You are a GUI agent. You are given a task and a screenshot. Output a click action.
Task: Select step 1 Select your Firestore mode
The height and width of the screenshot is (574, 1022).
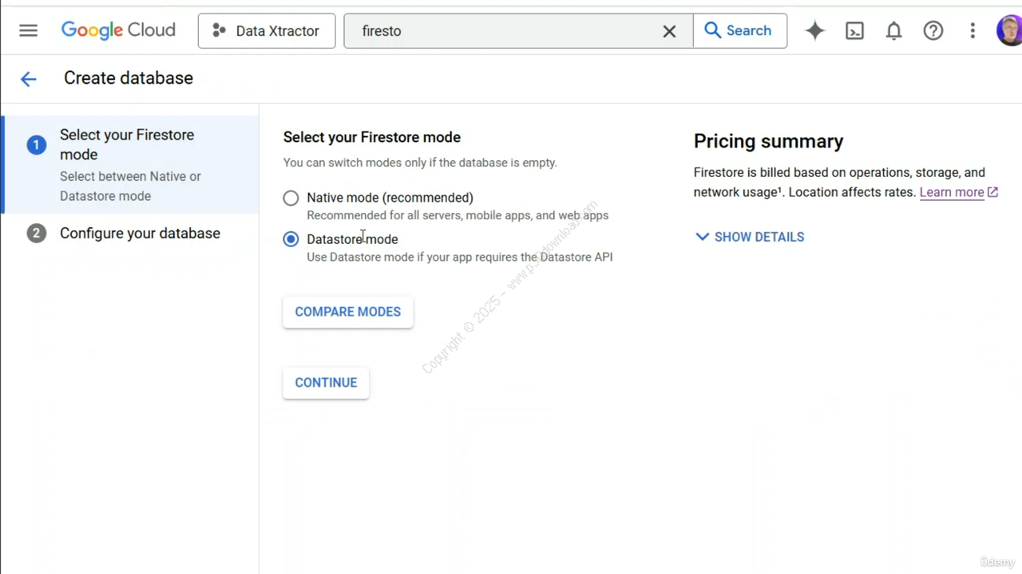point(130,165)
